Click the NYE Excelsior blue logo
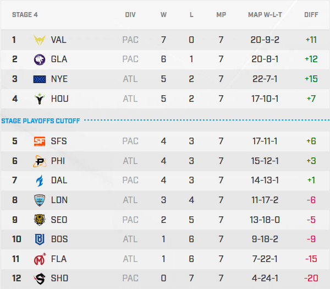 click(40, 79)
